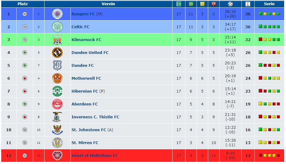Click the Platz column header
286x164 pixels.
[23, 4]
